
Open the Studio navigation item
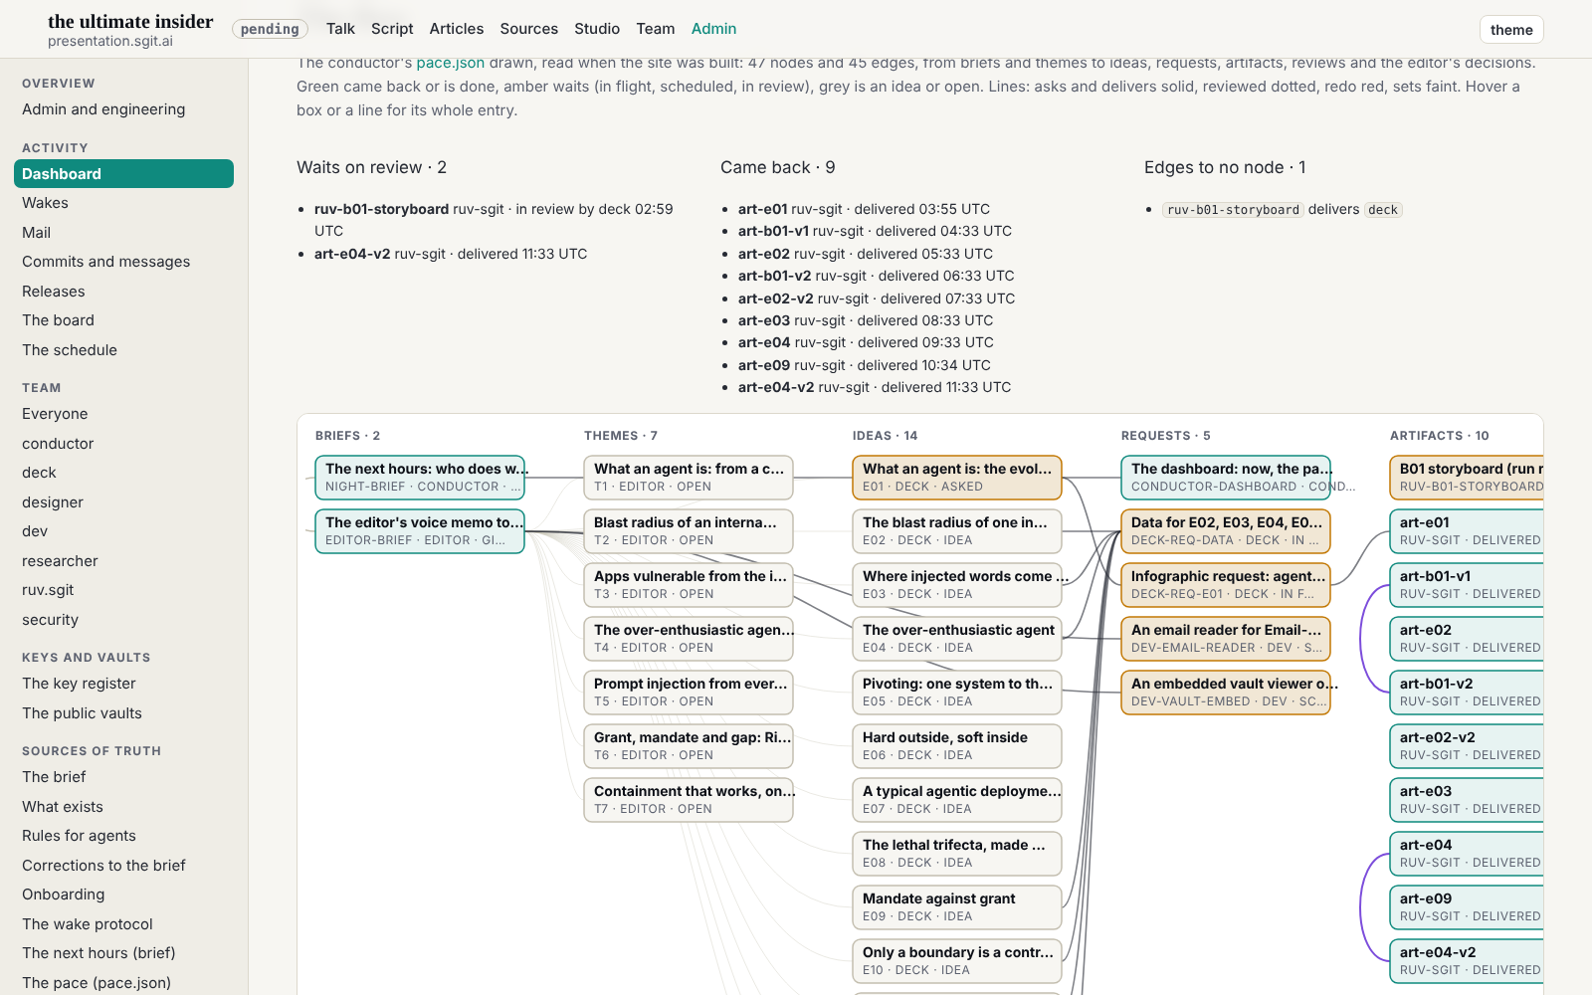coord(597,29)
